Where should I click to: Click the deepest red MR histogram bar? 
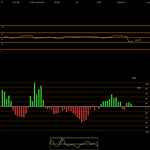point(82,114)
